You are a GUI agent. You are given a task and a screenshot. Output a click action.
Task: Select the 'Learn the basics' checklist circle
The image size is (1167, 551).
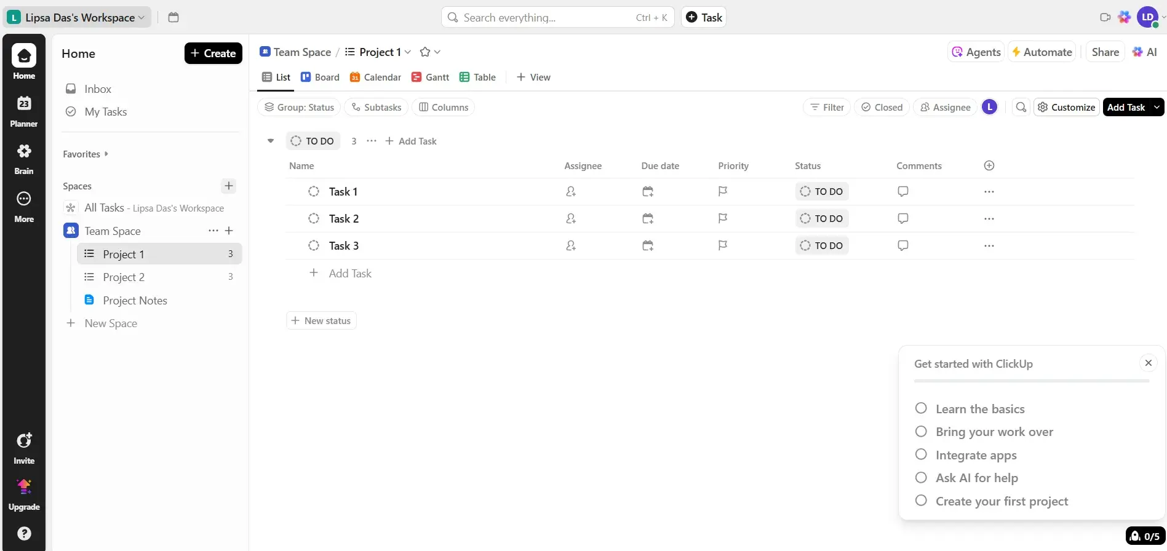click(x=921, y=408)
